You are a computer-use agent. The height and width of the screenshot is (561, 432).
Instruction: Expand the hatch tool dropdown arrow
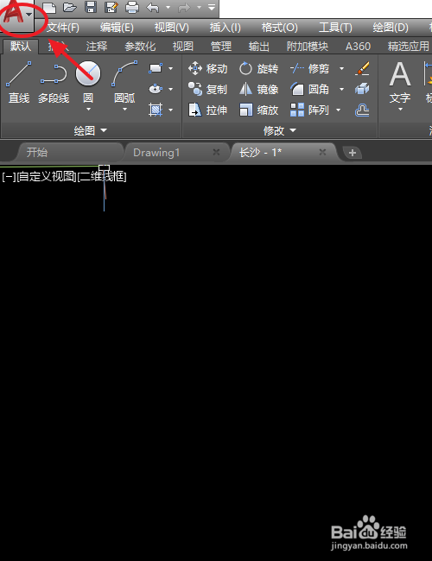[171, 110]
